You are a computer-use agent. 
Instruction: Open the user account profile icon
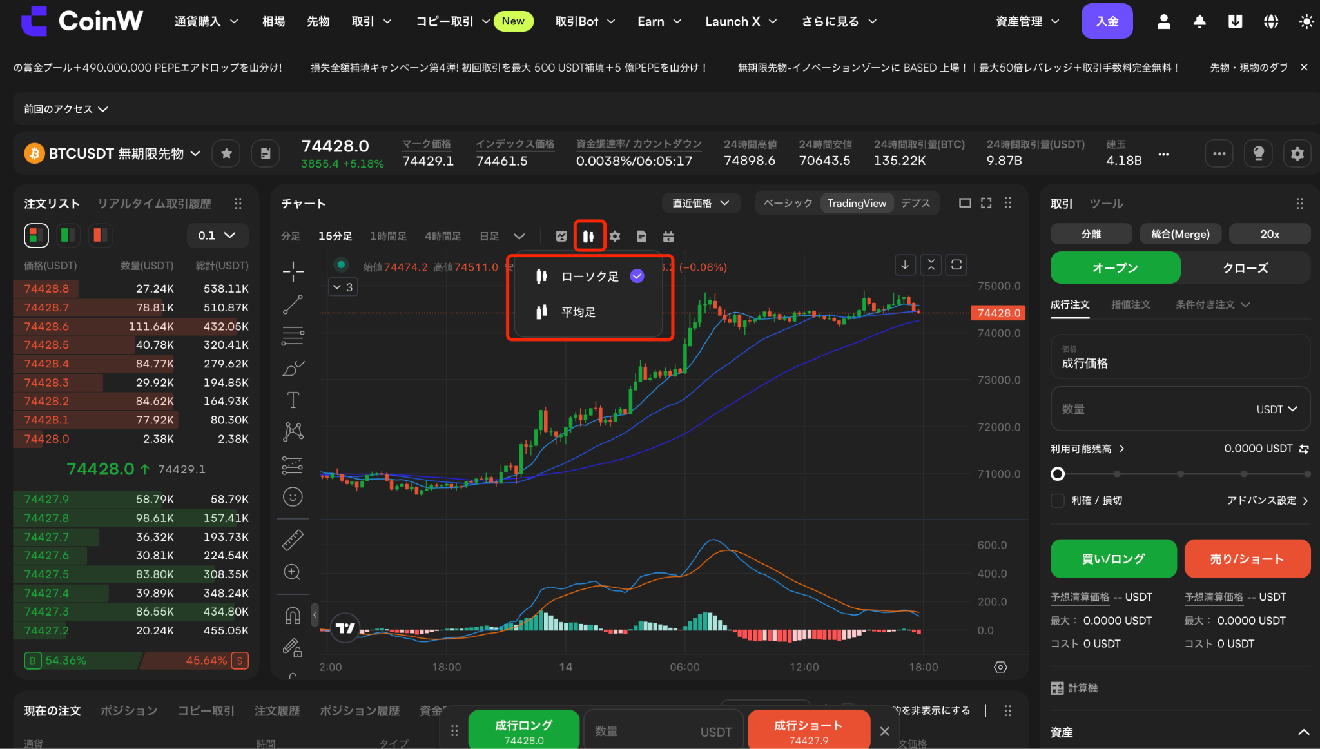[x=1163, y=22]
